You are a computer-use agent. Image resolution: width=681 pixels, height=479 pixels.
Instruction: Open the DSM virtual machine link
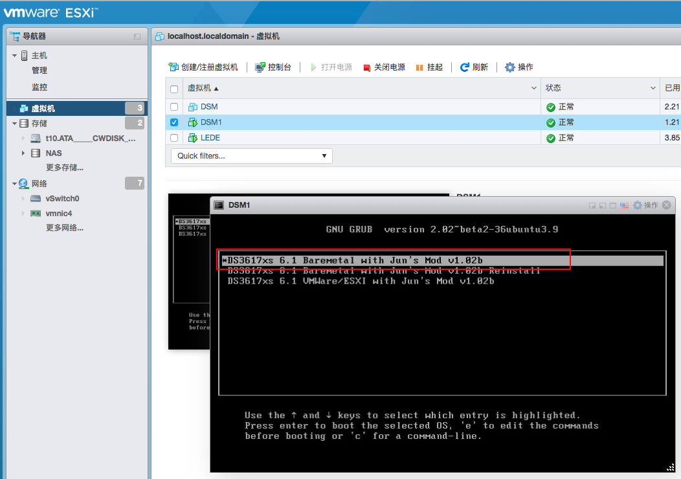tap(209, 107)
